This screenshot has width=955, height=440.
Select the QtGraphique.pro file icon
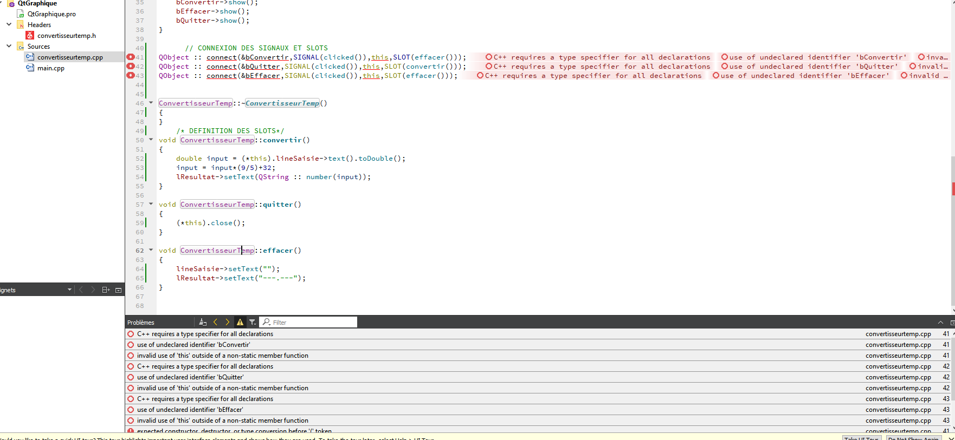pos(21,14)
